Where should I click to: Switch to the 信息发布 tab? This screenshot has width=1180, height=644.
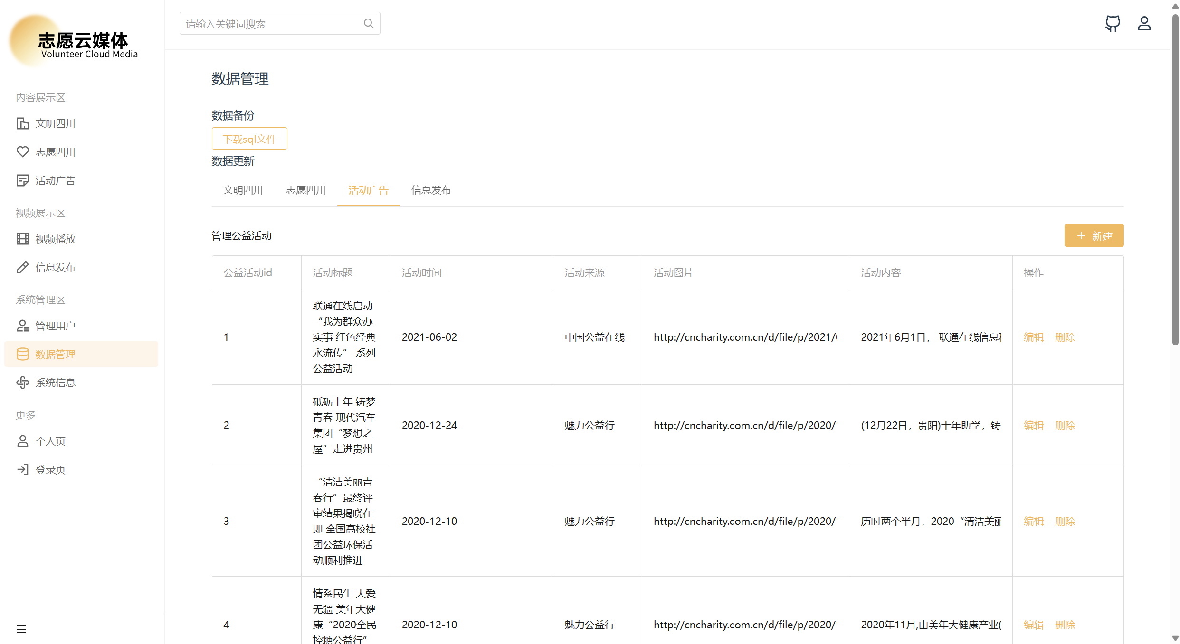[430, 190]
